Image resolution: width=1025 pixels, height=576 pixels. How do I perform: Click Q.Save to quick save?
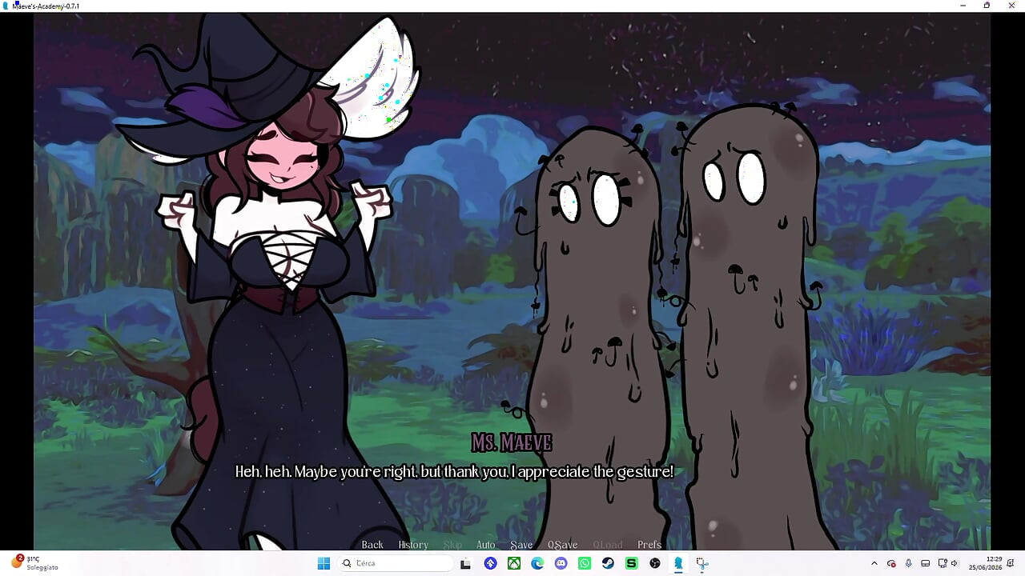[562, 545]
